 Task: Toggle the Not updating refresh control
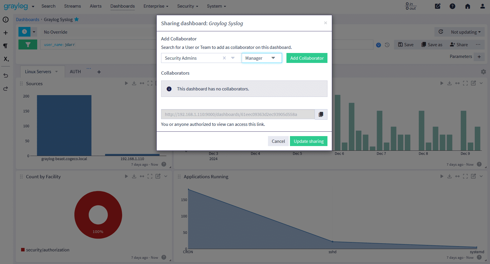click(x=465, y=32)
